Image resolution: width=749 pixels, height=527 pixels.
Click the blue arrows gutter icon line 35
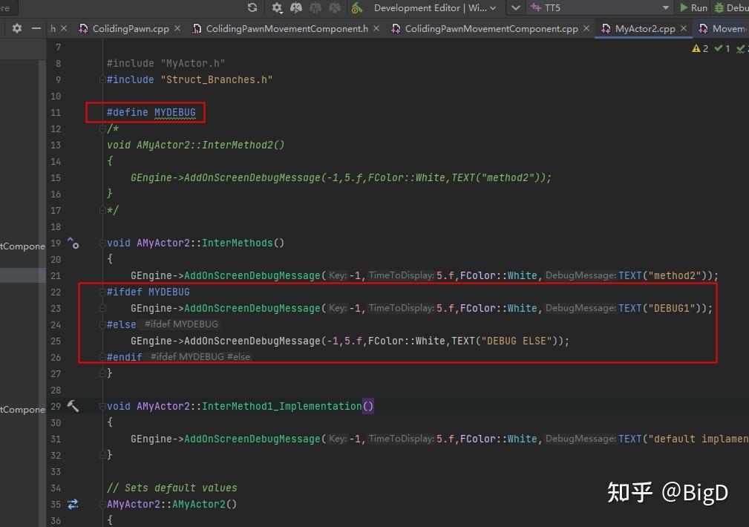pos(73,504)
